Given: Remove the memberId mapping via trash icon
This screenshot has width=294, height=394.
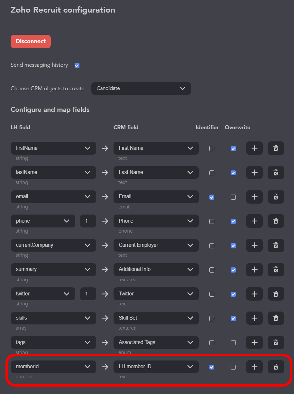Looking at the screenshot, I should [x=276, y=367].
